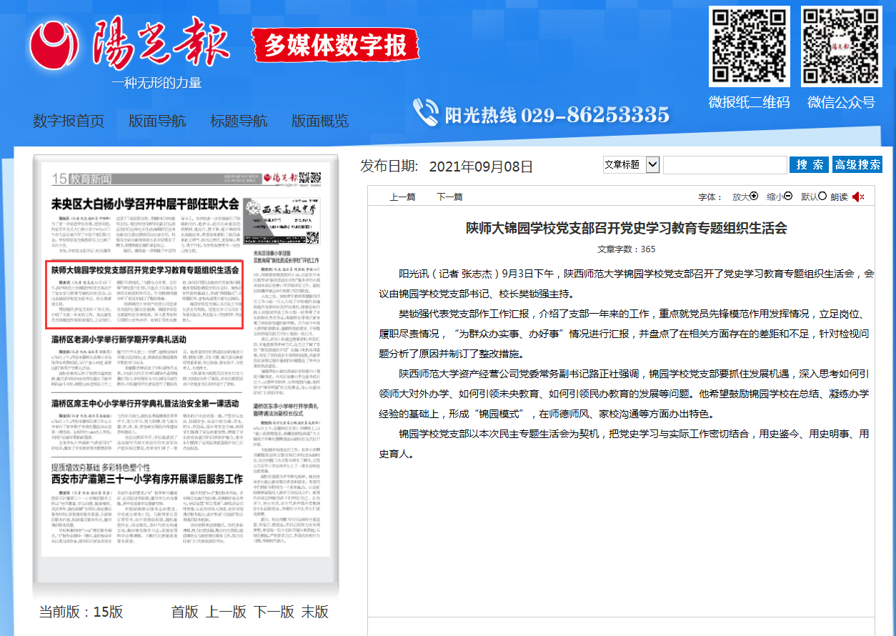Click the 高级搜索 button
The image size is (896, 636).
click(x=857, y=165)
